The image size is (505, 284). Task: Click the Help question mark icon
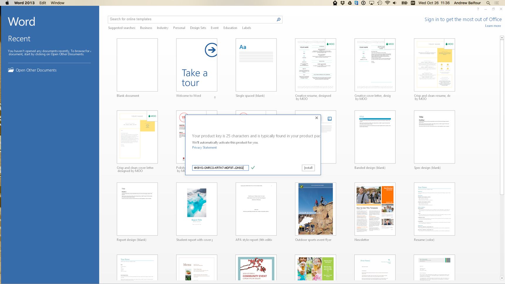point(478,9)
